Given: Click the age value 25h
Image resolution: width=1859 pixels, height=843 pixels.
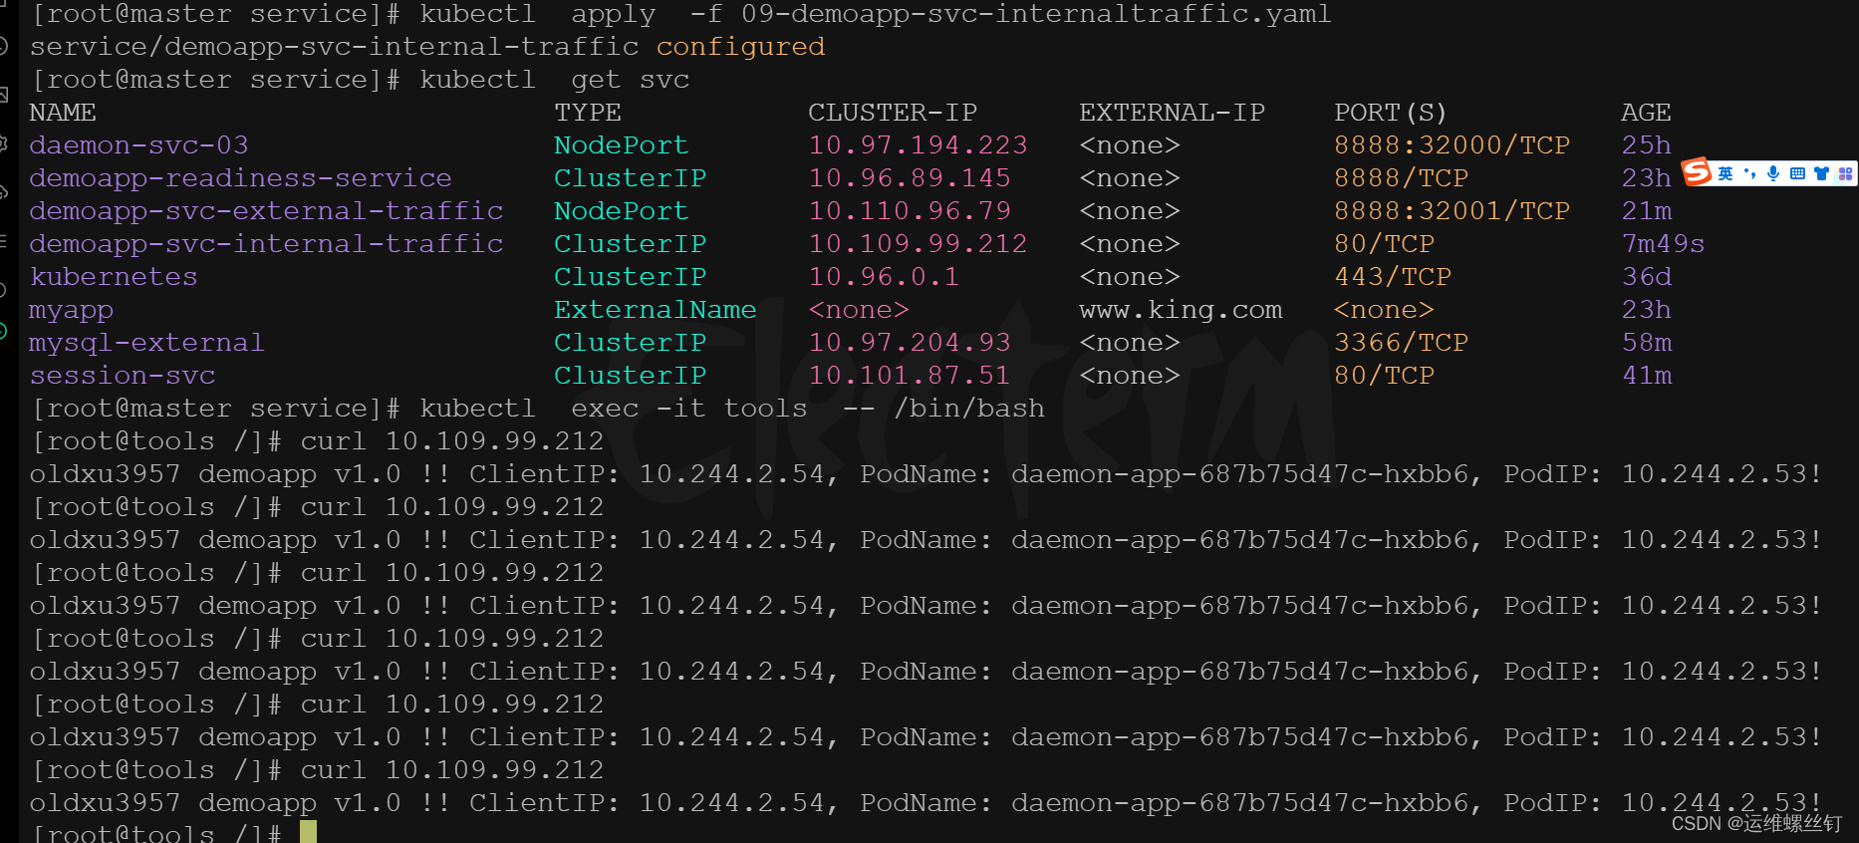Looking at the screenshot, I should click(1647, 145).
